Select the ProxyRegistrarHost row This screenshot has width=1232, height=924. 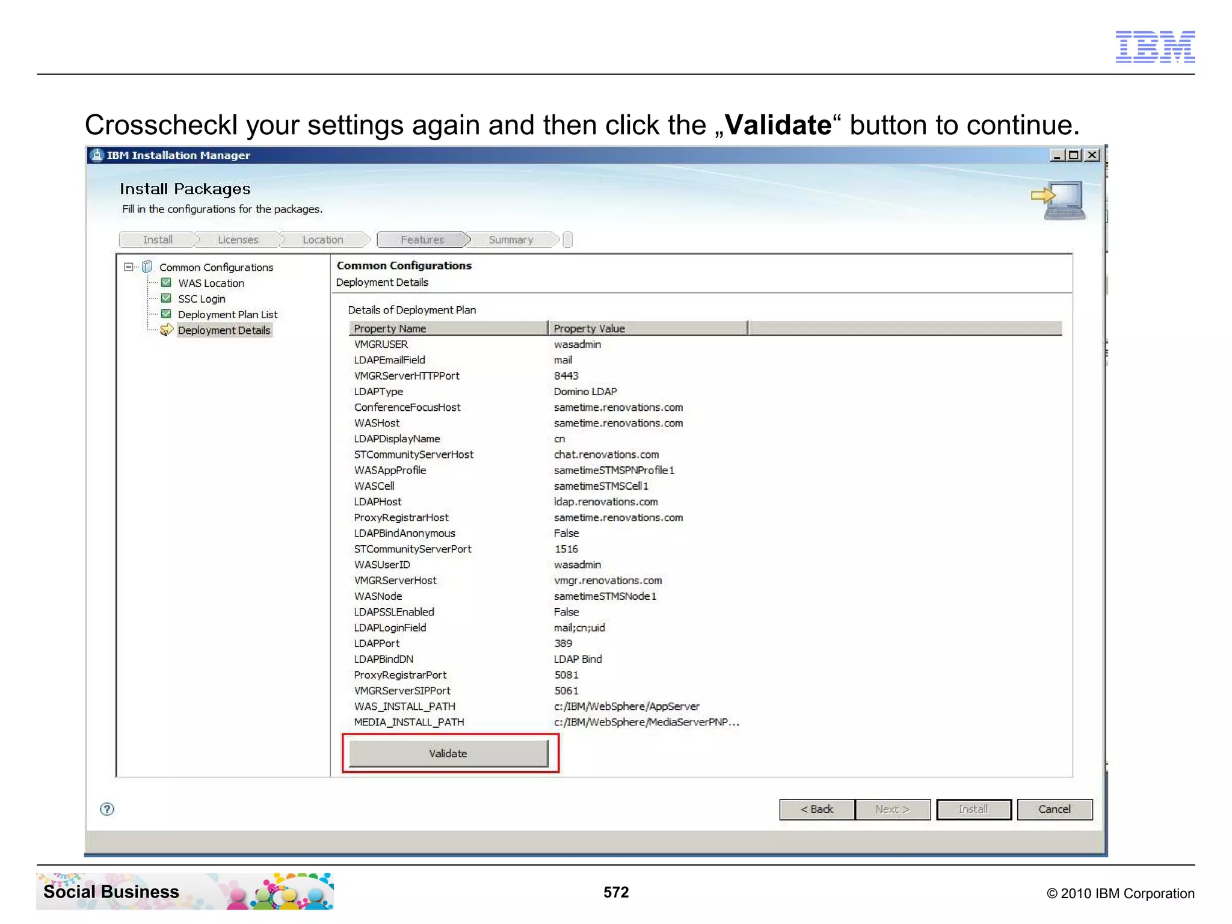(x=705, y=517)
